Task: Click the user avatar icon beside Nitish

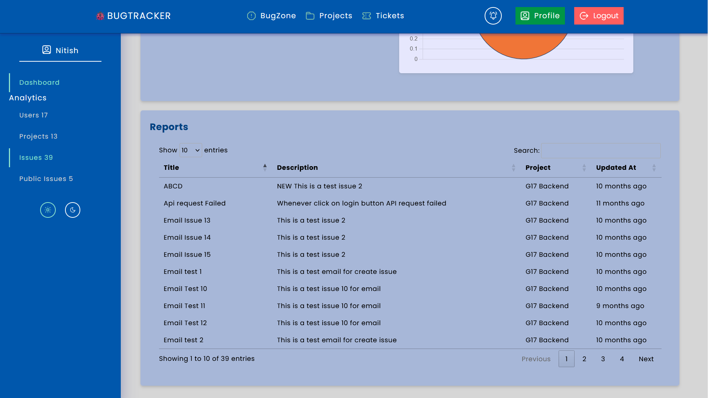Action: (x=46, y=50)
